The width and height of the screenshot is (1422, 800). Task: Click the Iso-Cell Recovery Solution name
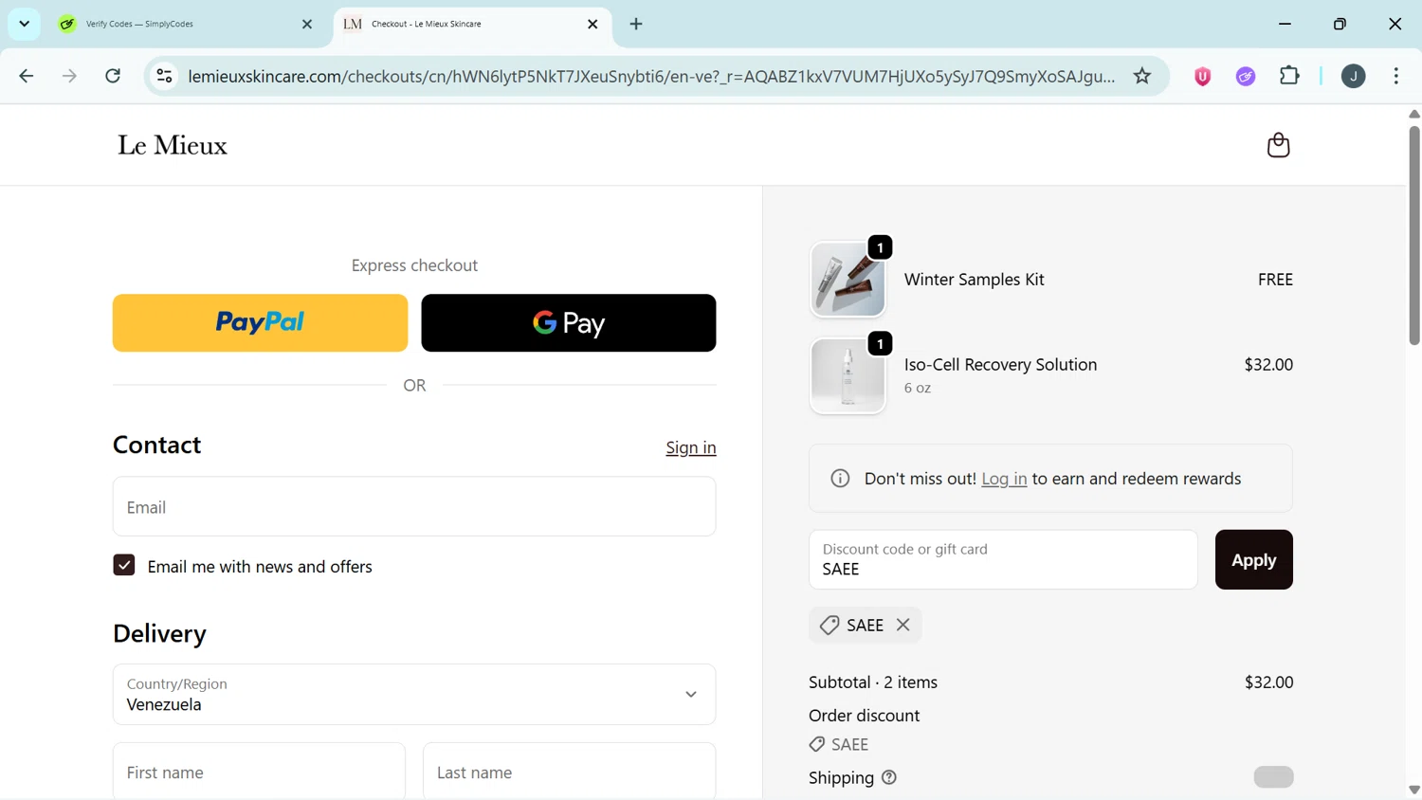coord(1000,365)
